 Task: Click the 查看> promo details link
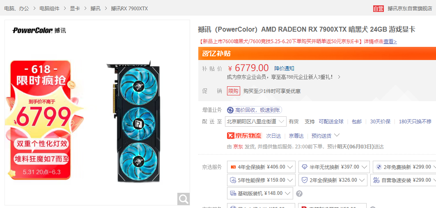(x=390, y=42)
